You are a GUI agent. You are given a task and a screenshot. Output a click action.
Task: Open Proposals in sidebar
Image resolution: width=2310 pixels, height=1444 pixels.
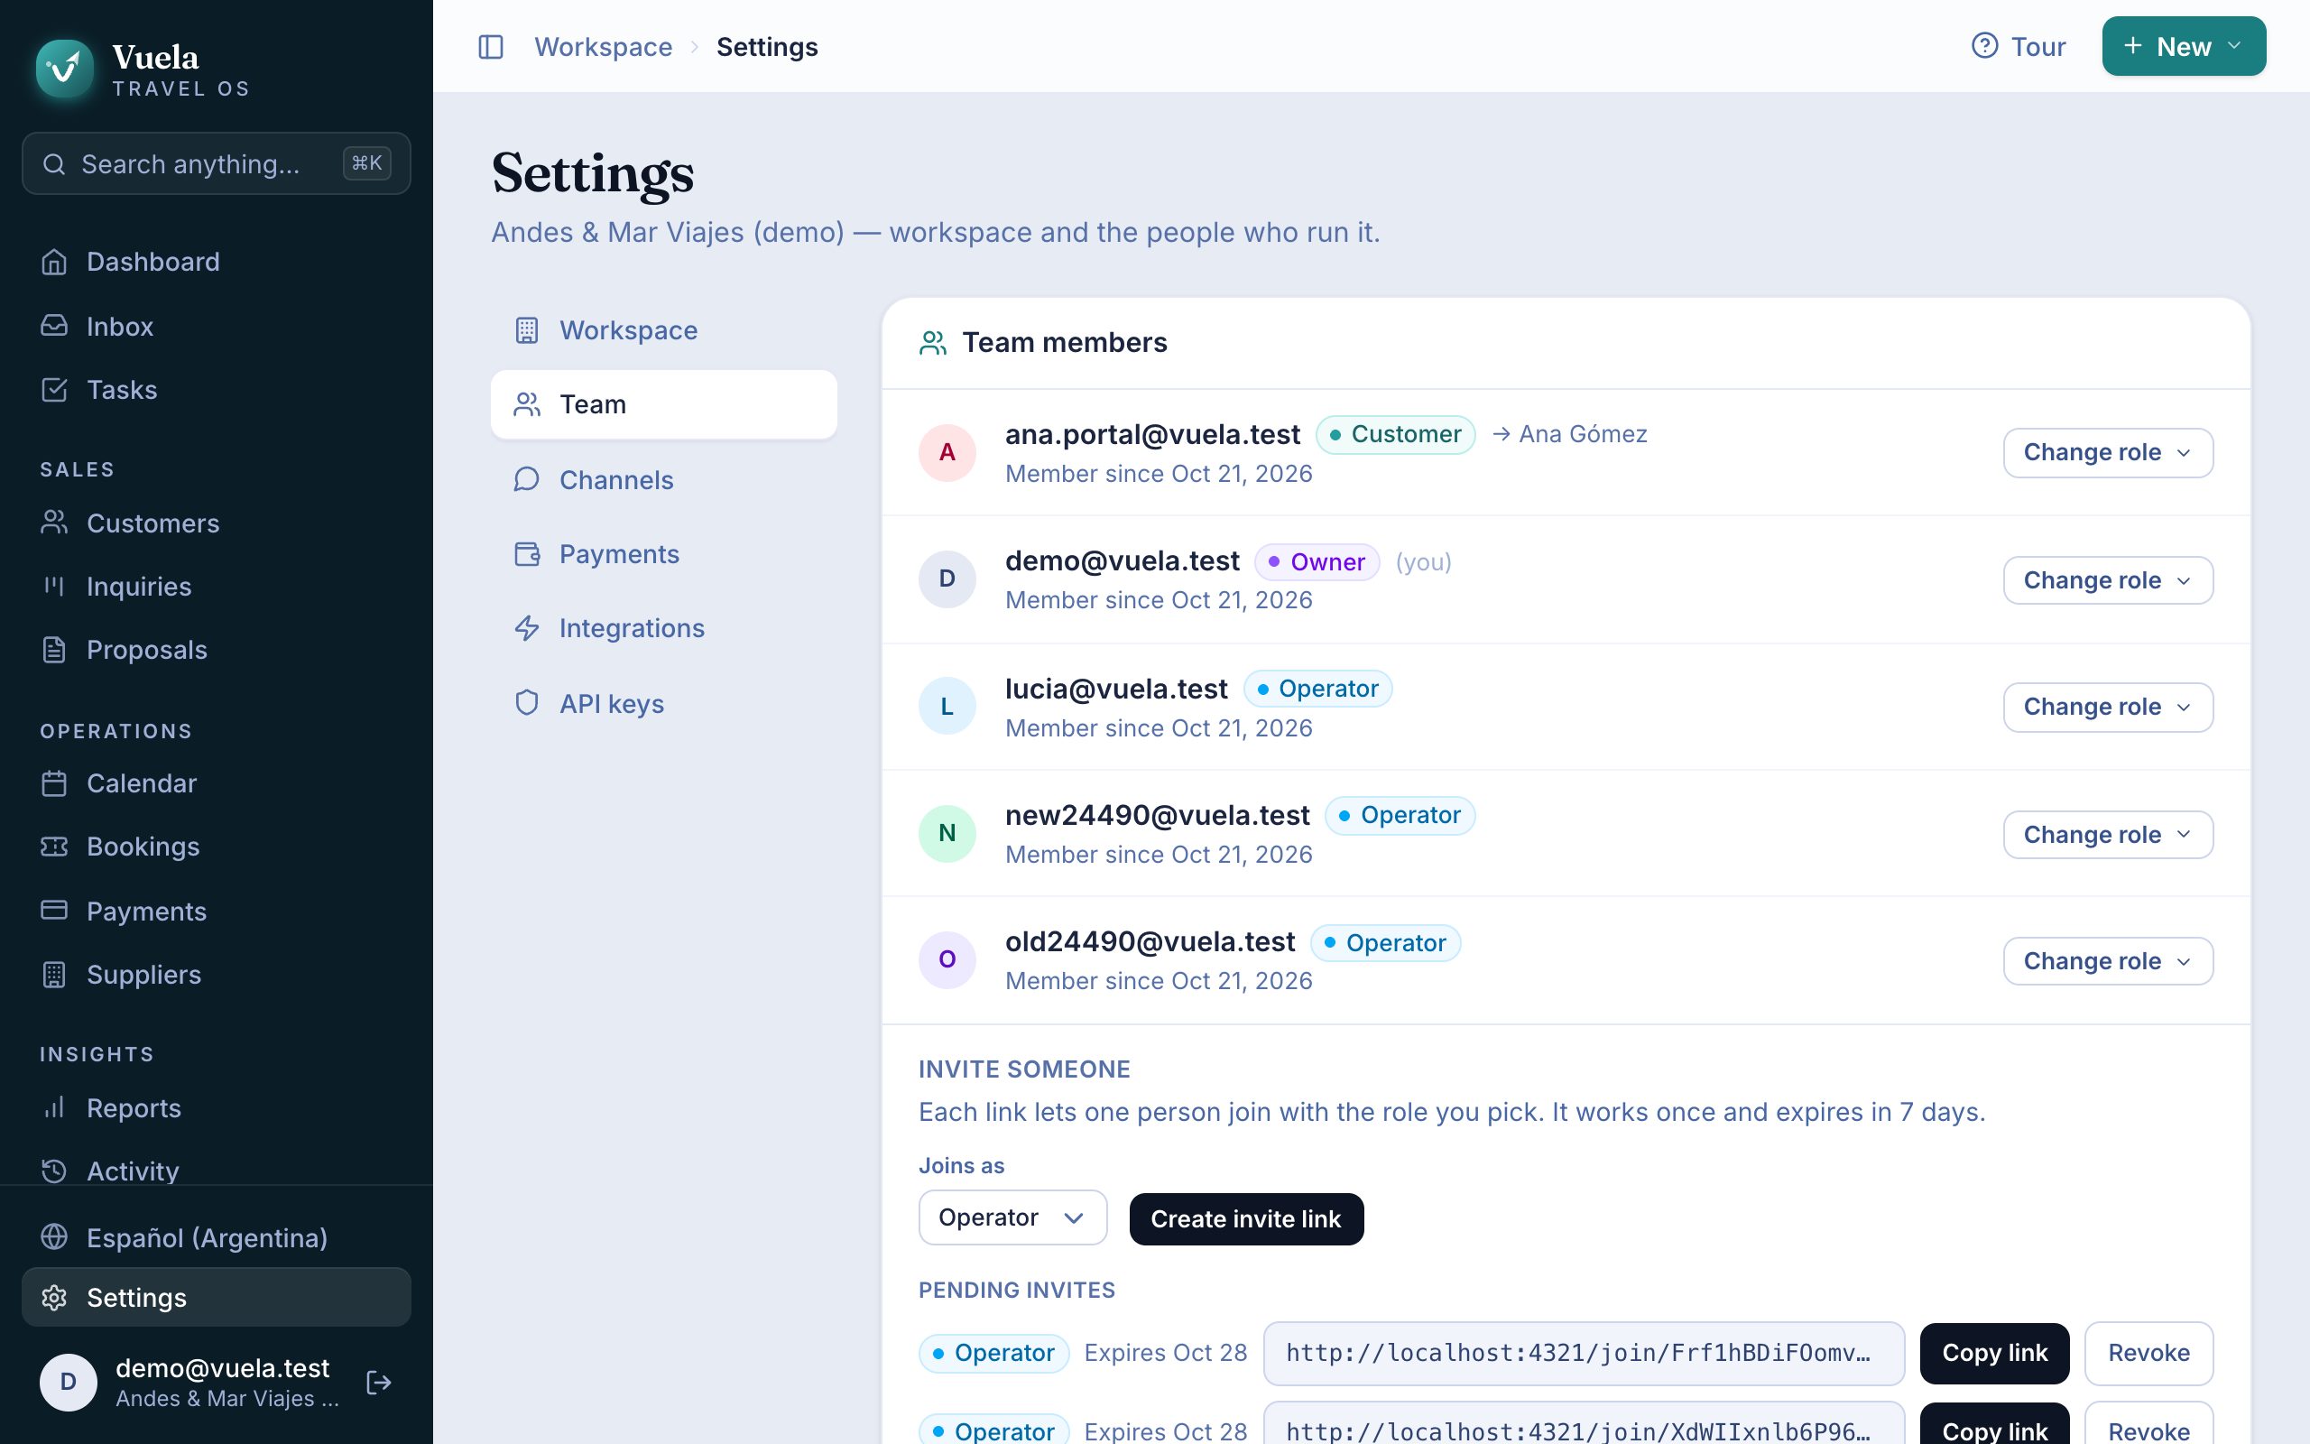[x=217, y=650]
